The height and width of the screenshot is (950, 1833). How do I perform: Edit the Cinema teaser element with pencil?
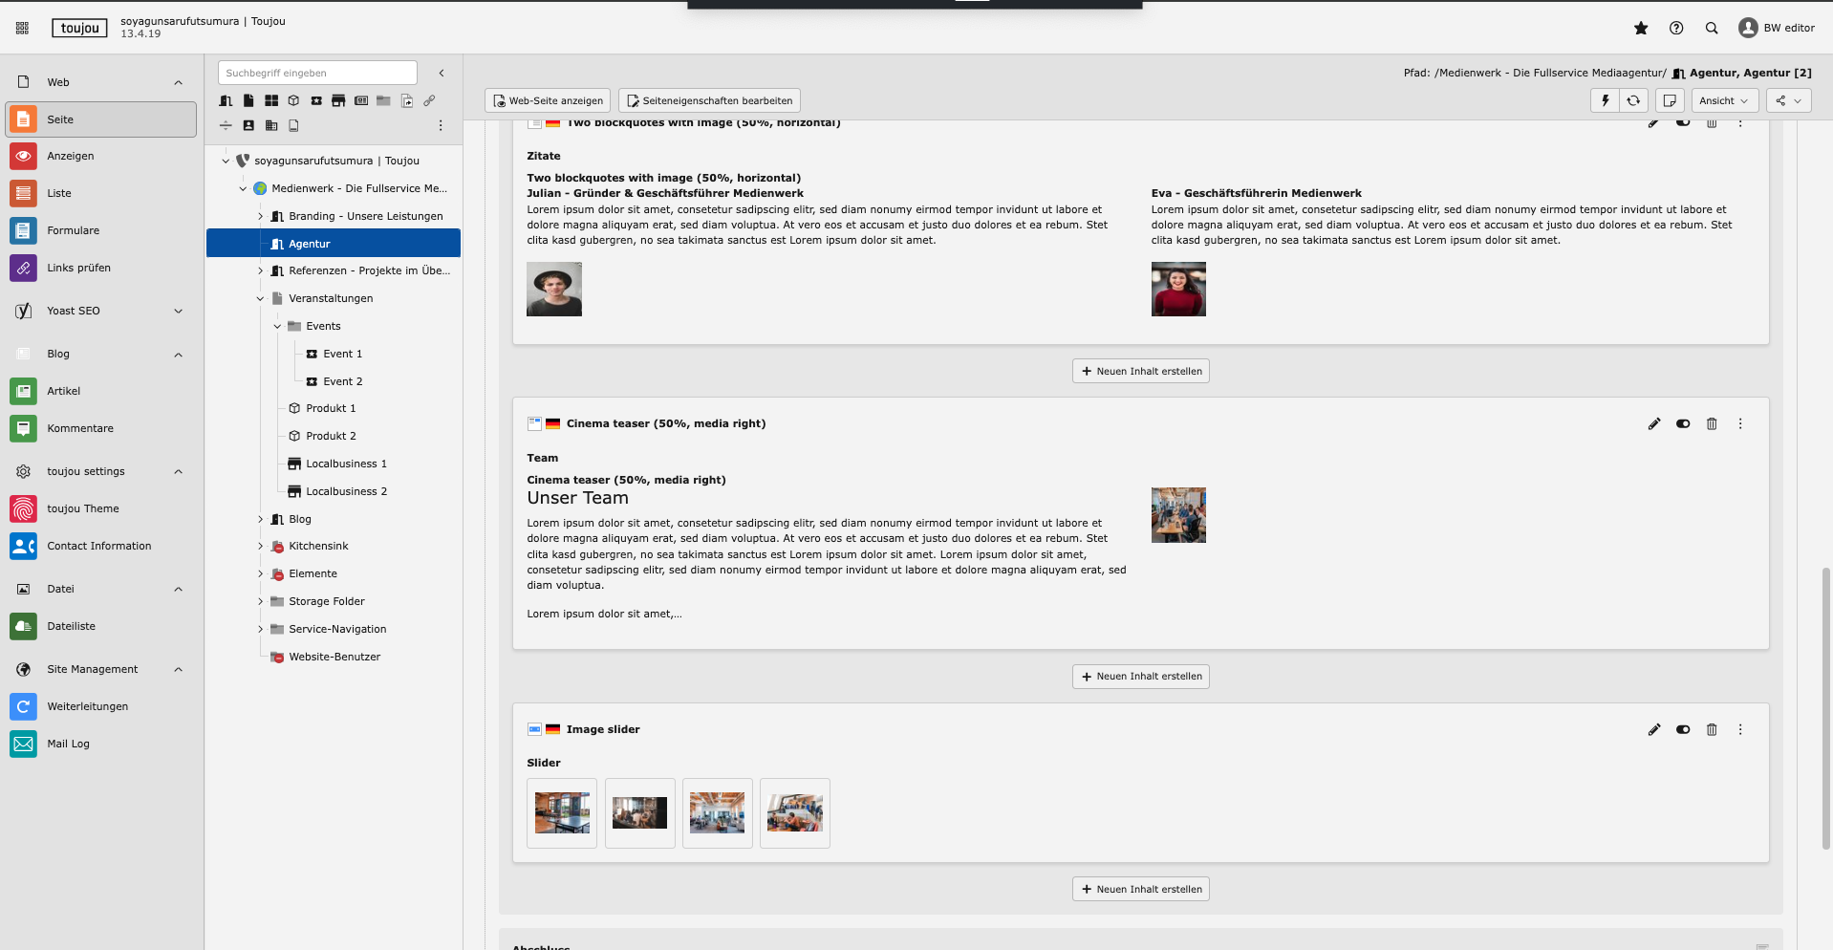(x=1654, y=424)
